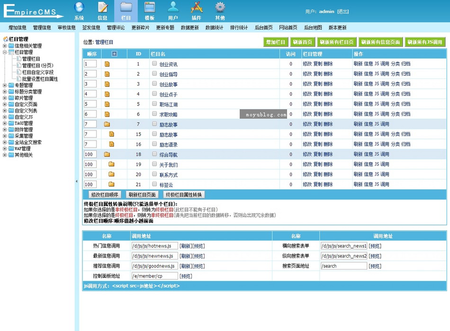Image resolution: width=450 pixels, height=331 pixels.
Task: Open the 信息 section icon
Action: (102, 8)
